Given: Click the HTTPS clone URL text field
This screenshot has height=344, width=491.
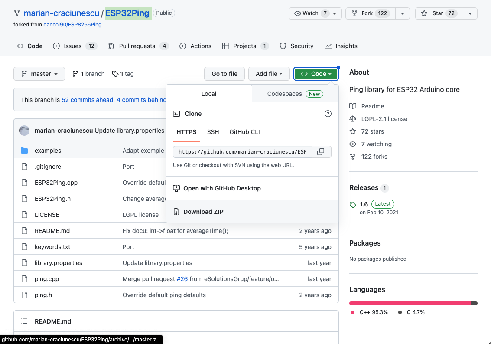Looking at the screenshot, I should click(x=242, y=152).
